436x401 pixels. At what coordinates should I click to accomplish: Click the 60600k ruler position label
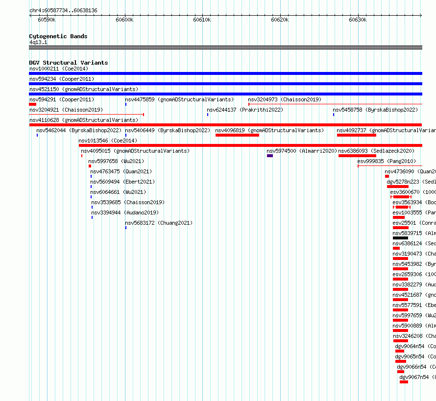[124, 20]
